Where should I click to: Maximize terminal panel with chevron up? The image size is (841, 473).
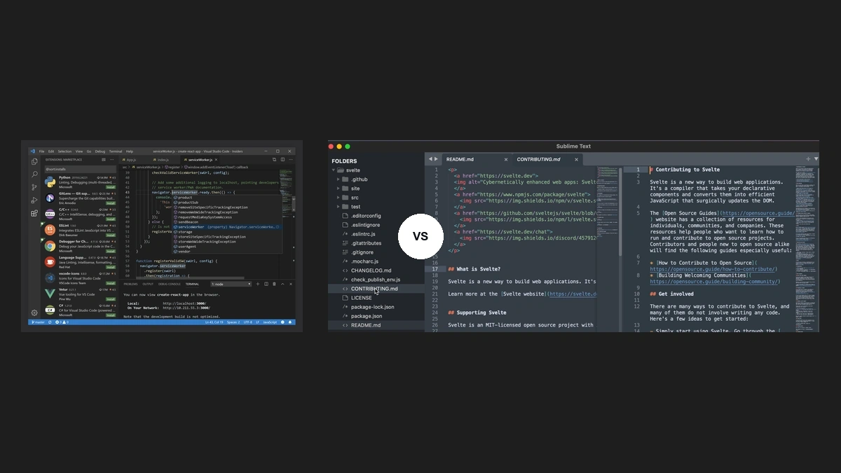pos(282,284)
